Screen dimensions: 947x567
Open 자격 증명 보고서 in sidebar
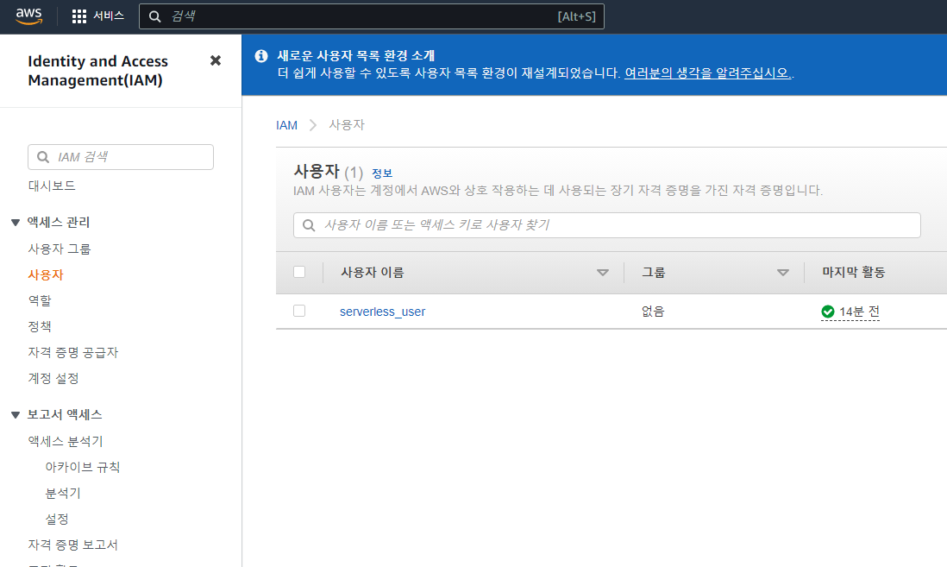click(73, 545)
